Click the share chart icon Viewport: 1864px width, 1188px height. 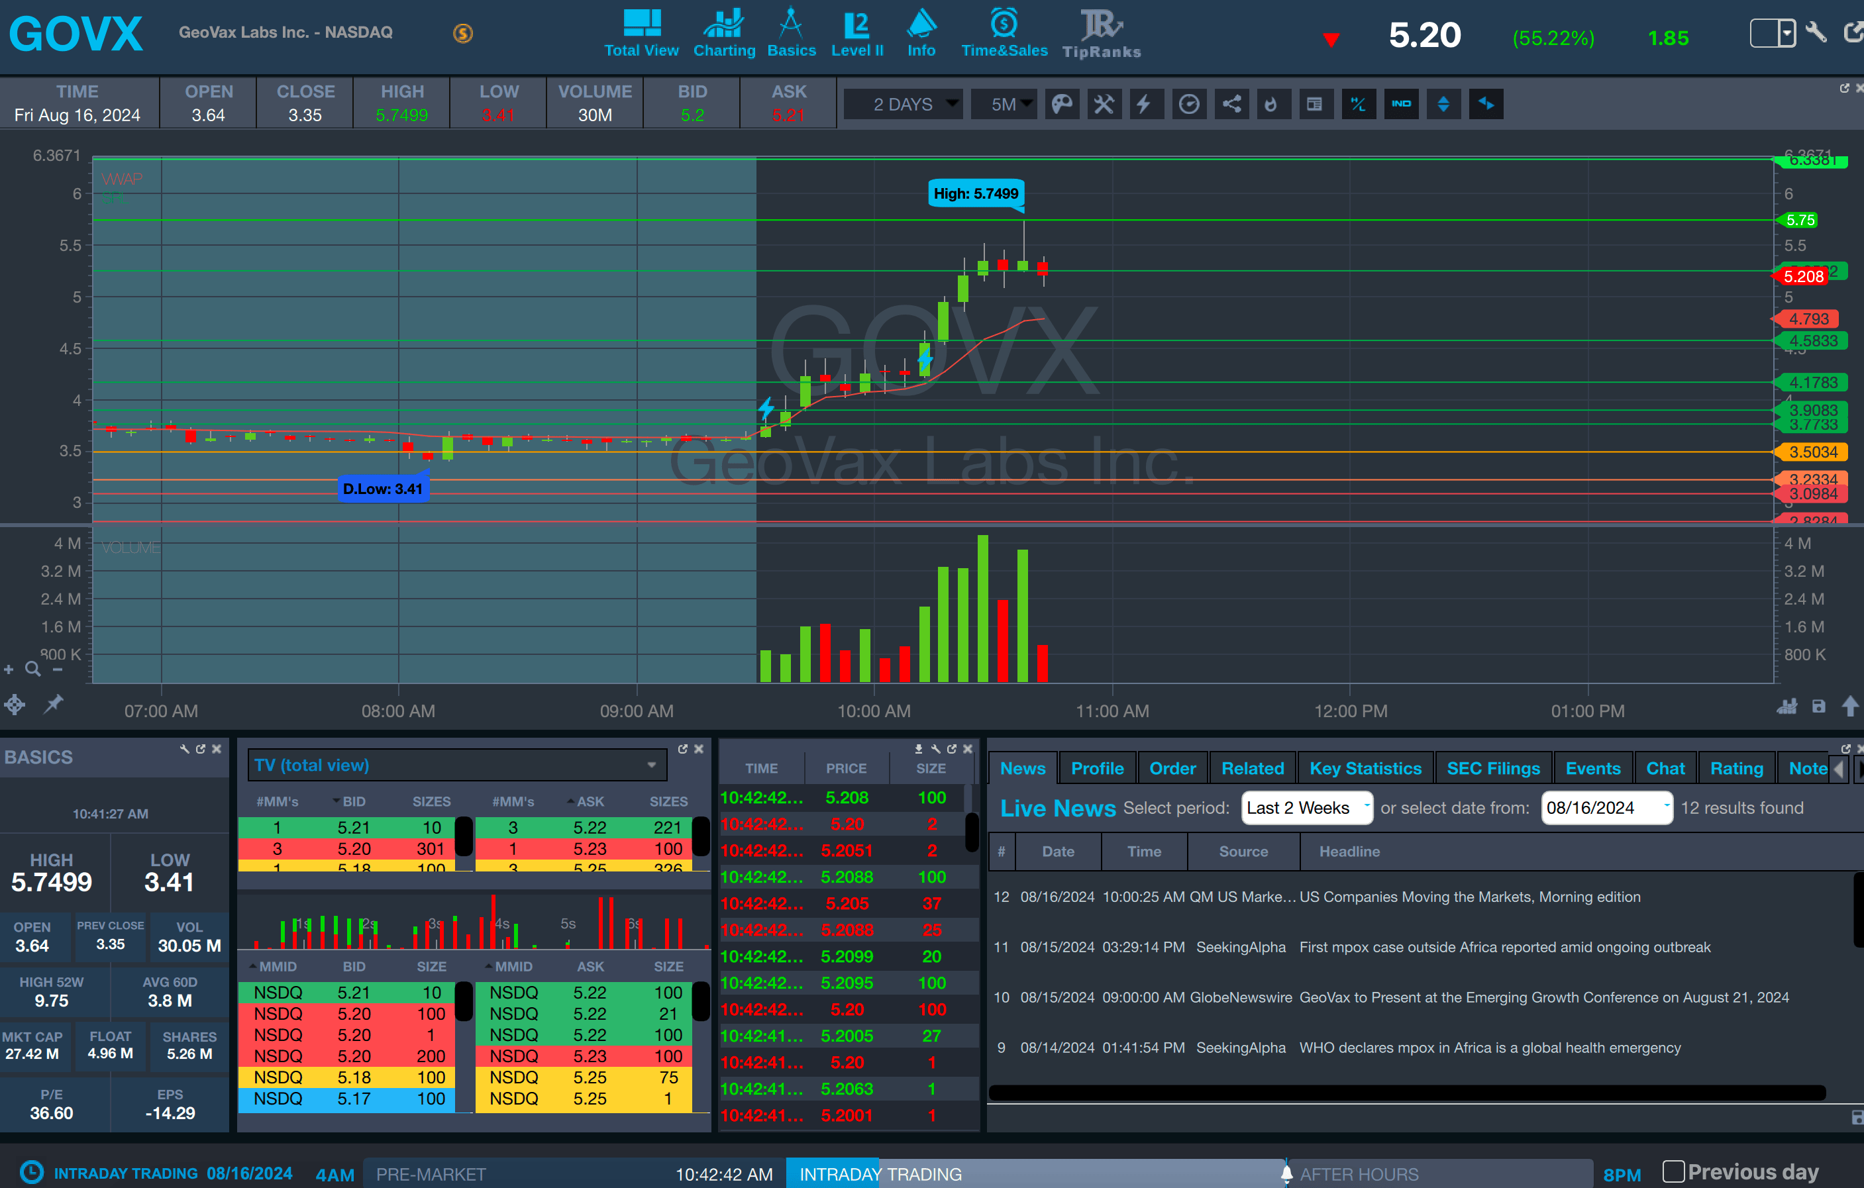[1231, 104]
